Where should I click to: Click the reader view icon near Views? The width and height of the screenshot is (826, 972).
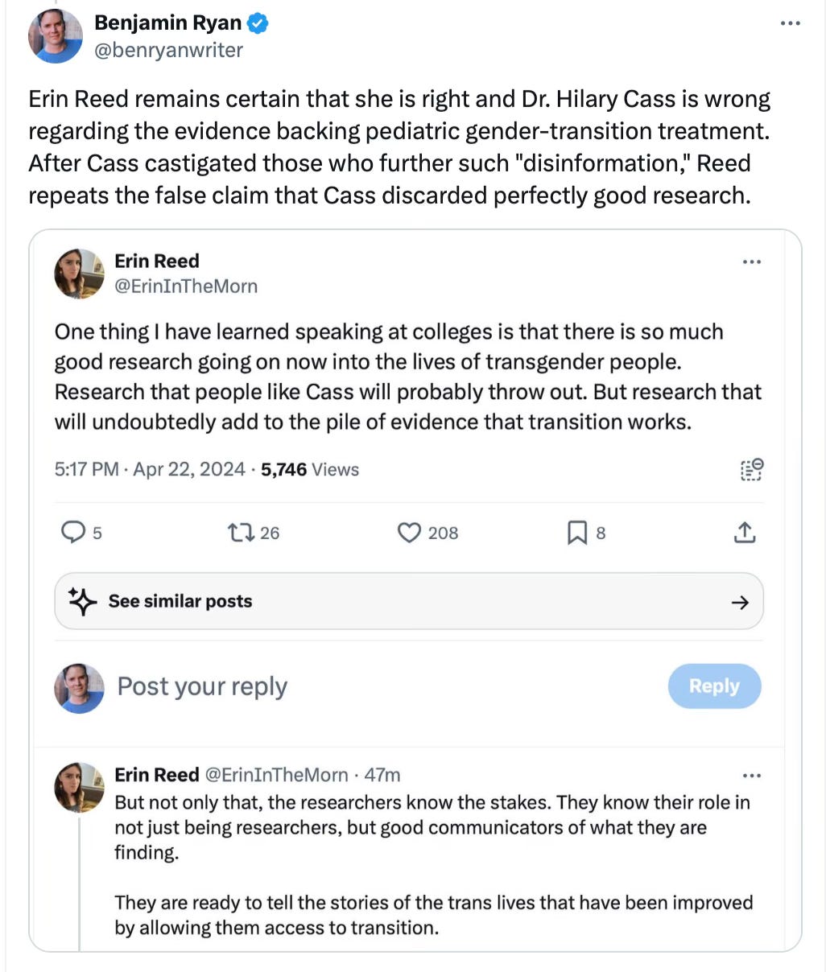pyautogui.click(x=750, y=470)
